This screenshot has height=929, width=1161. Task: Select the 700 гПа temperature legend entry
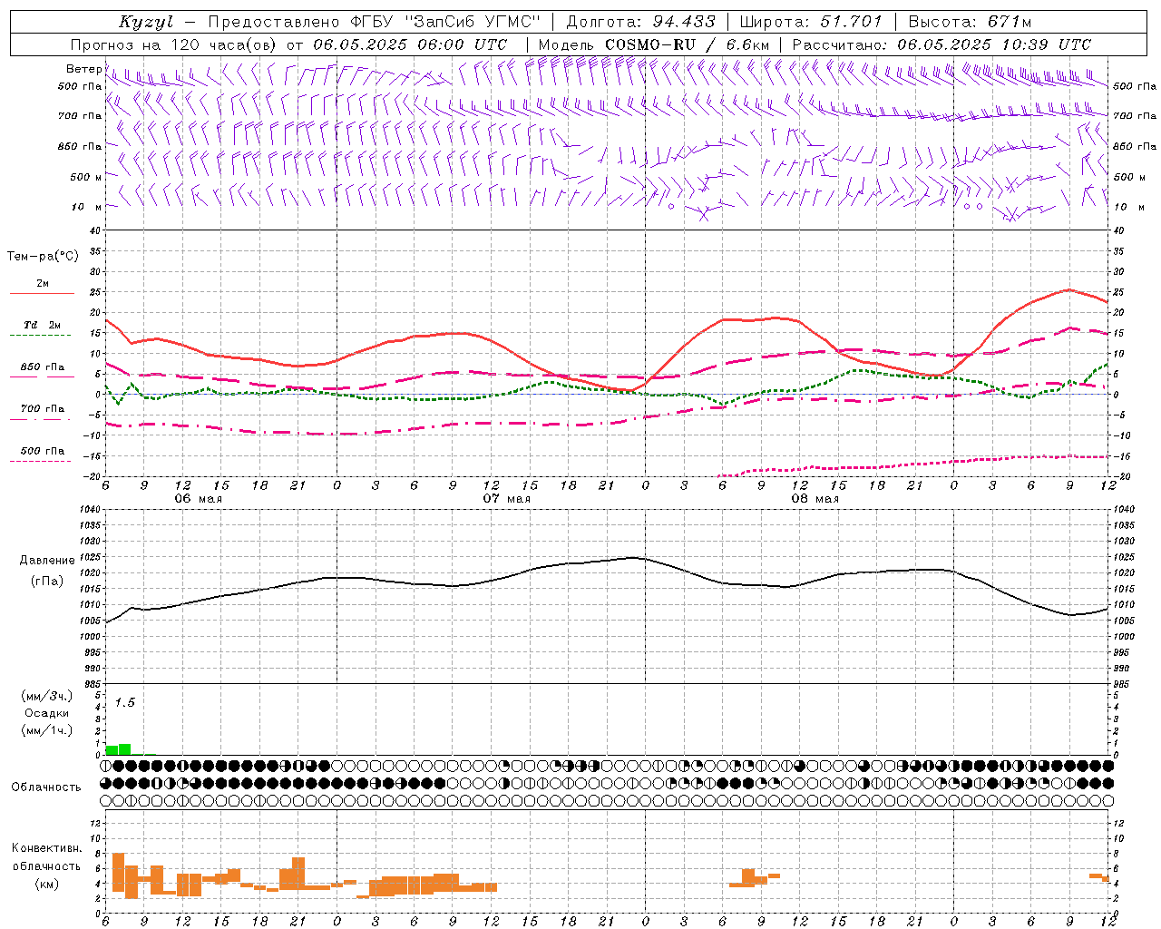click(x=42, y=408)
